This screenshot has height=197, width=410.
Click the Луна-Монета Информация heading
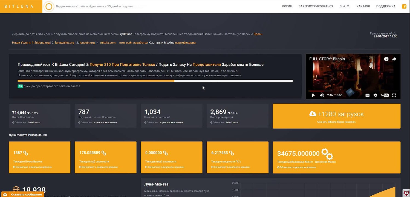tap(28, 135)
